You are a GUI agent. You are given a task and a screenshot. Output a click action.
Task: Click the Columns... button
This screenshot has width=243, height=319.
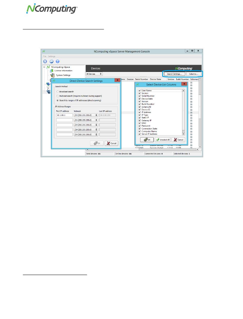point(194,74)
